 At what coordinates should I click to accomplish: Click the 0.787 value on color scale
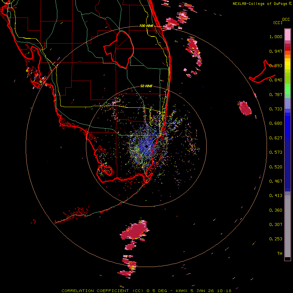tap(276, 94)
